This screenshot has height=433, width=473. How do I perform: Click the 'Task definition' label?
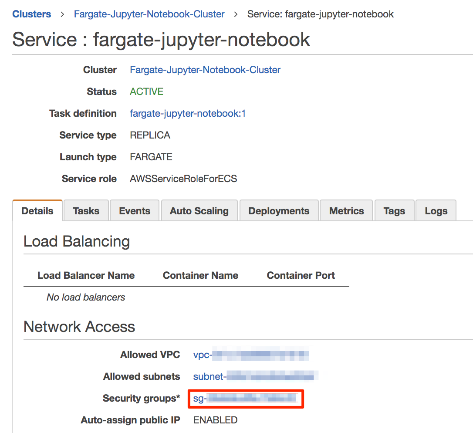pos(83,113)
